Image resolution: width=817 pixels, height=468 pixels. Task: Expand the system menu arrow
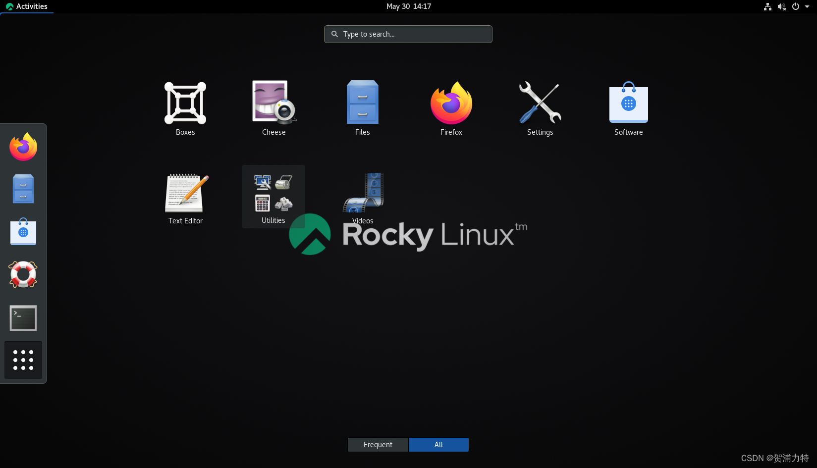807,6
